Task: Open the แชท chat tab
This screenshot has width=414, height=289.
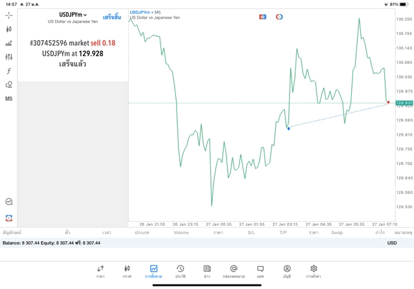Action: click(x=260, y=272)
